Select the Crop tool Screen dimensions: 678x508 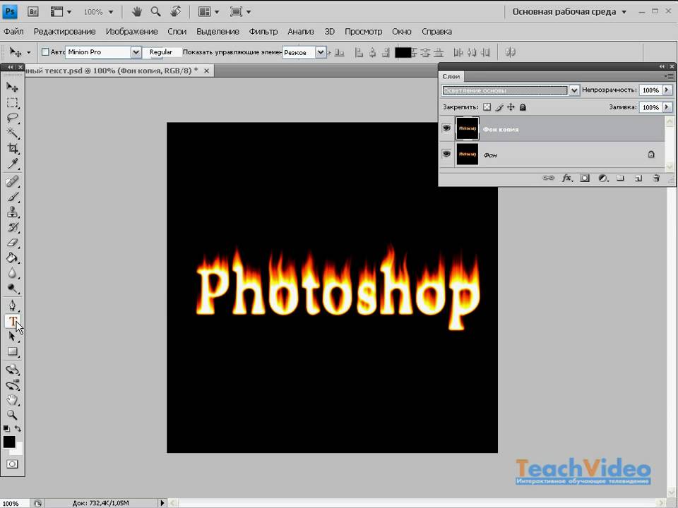(x=12, y=148)
